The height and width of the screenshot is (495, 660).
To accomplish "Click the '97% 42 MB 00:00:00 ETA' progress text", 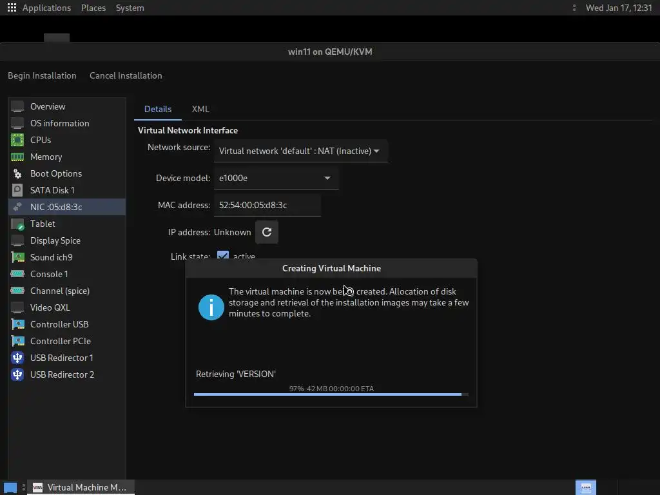I will 331,389.
